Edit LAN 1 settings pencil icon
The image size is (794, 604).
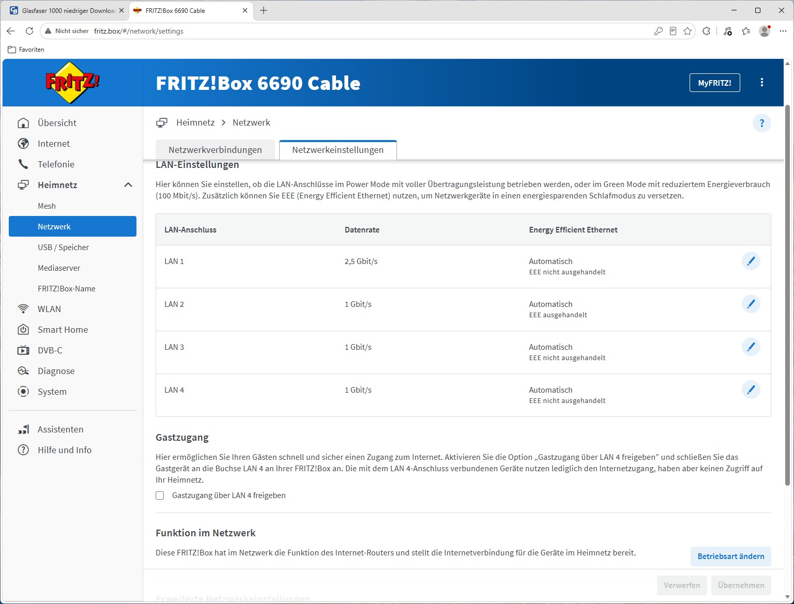pos(751,261)
